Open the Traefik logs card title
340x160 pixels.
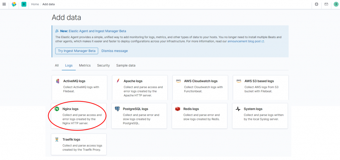point(71,139)
